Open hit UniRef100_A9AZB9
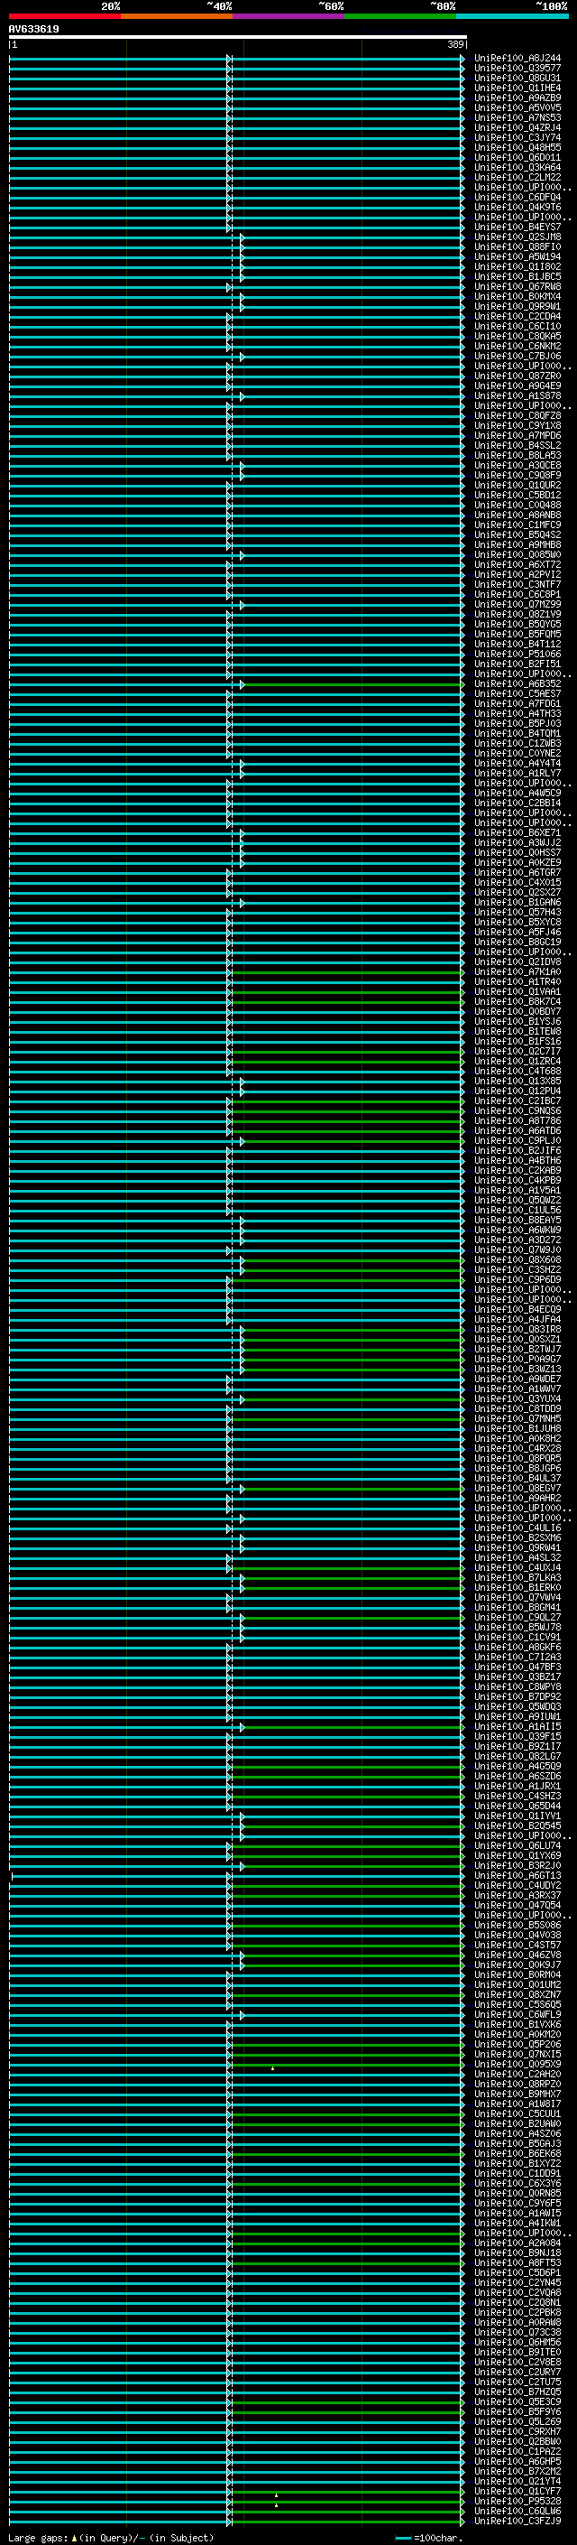This screenshot has height=2545, width=577. coord(517,98)
